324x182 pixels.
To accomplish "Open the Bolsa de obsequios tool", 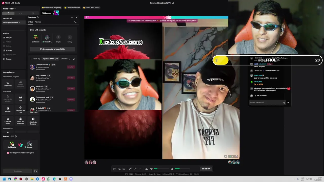I will click(x=21, y=121).
